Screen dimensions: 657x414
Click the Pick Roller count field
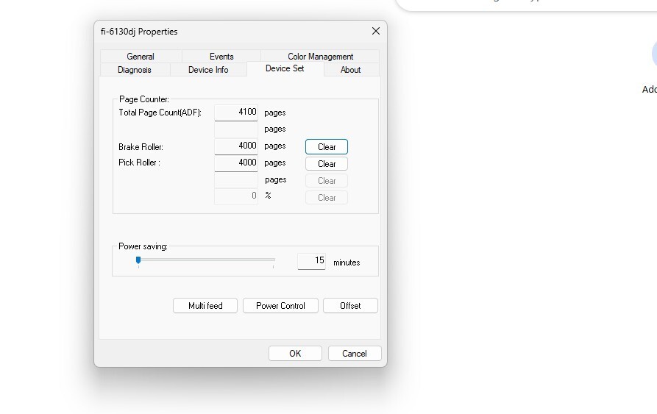236,163
